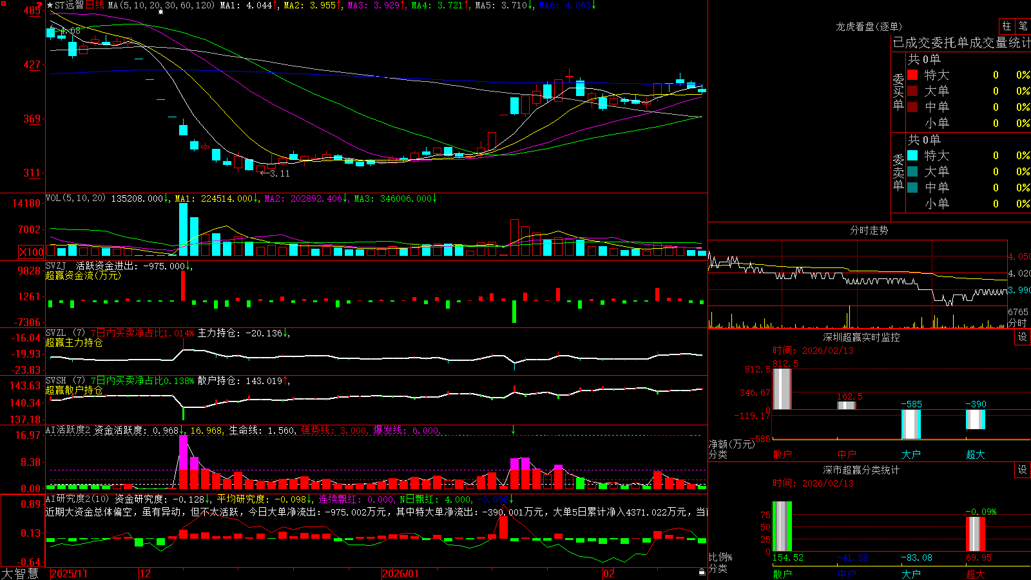Click the AI活跃度2 indicator name
This screenshot has width=1031, height=580.
click(68, 430)
